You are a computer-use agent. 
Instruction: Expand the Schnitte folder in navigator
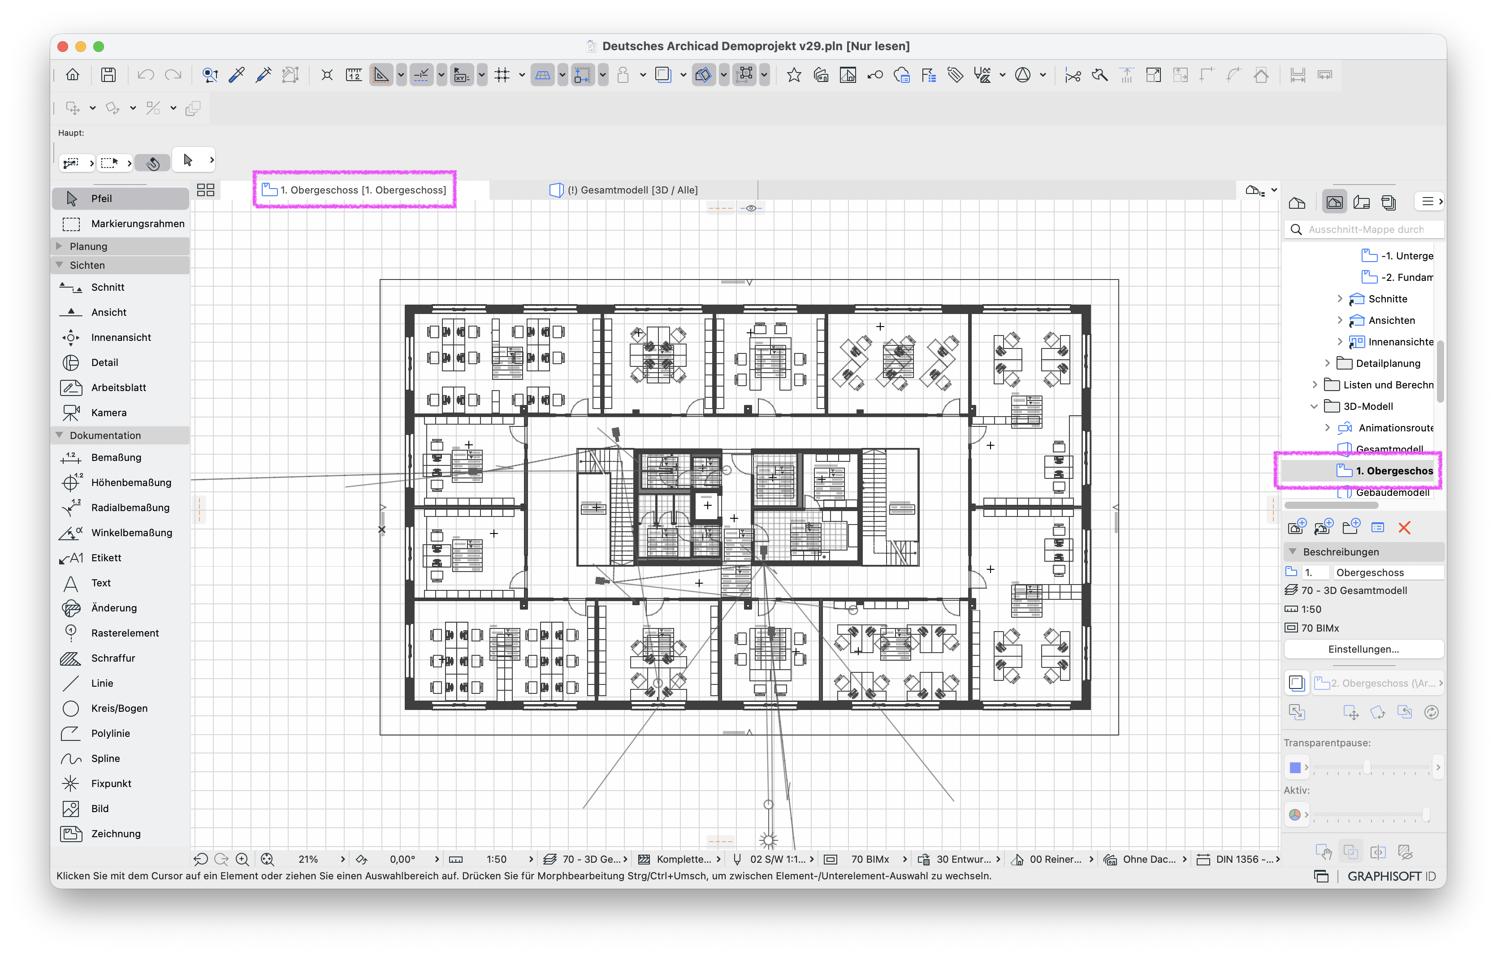tap(1340, 299)
